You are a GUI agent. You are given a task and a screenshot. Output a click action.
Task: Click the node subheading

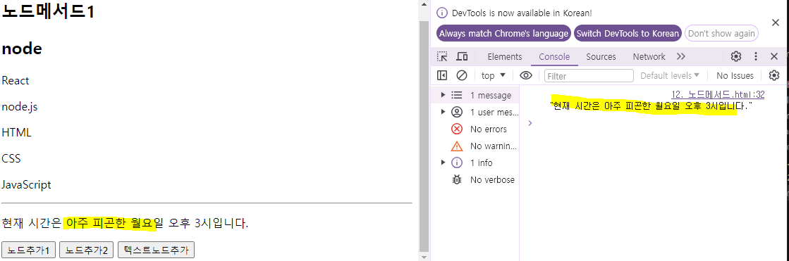coord(22,49)
